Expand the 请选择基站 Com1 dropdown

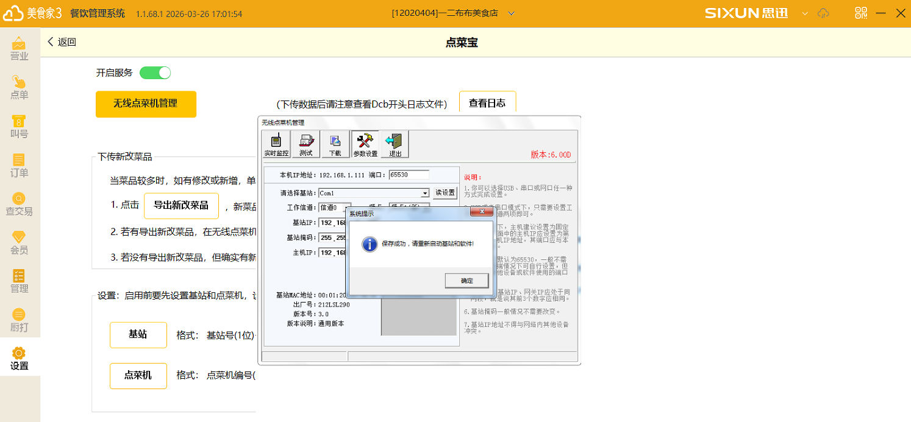point(425,193)
